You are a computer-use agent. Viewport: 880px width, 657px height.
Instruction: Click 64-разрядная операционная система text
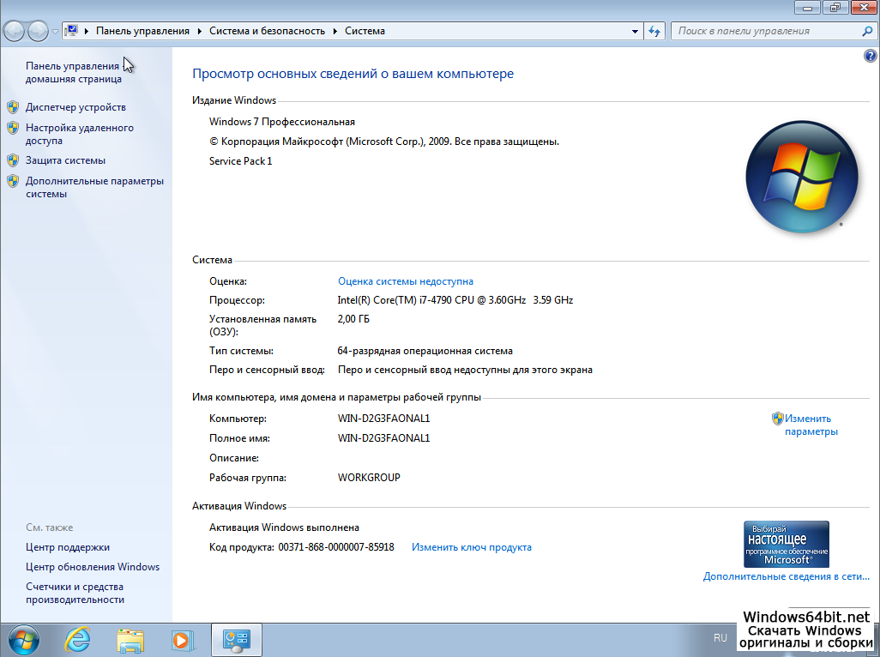[x=425, y=351]
